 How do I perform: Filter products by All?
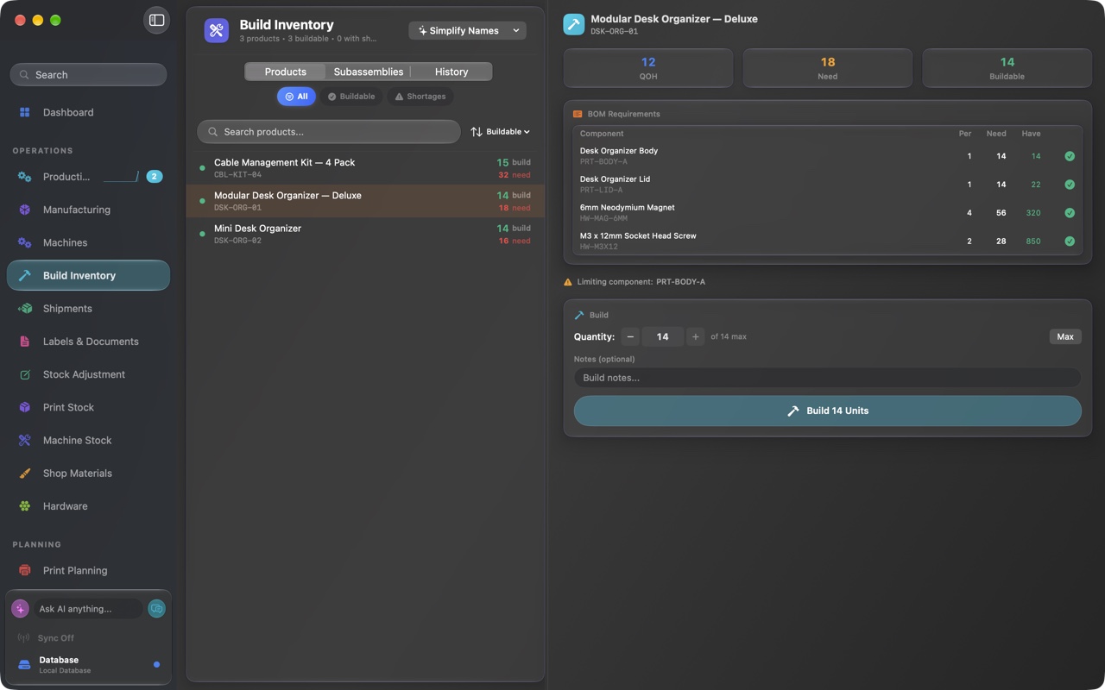(296, 97)
